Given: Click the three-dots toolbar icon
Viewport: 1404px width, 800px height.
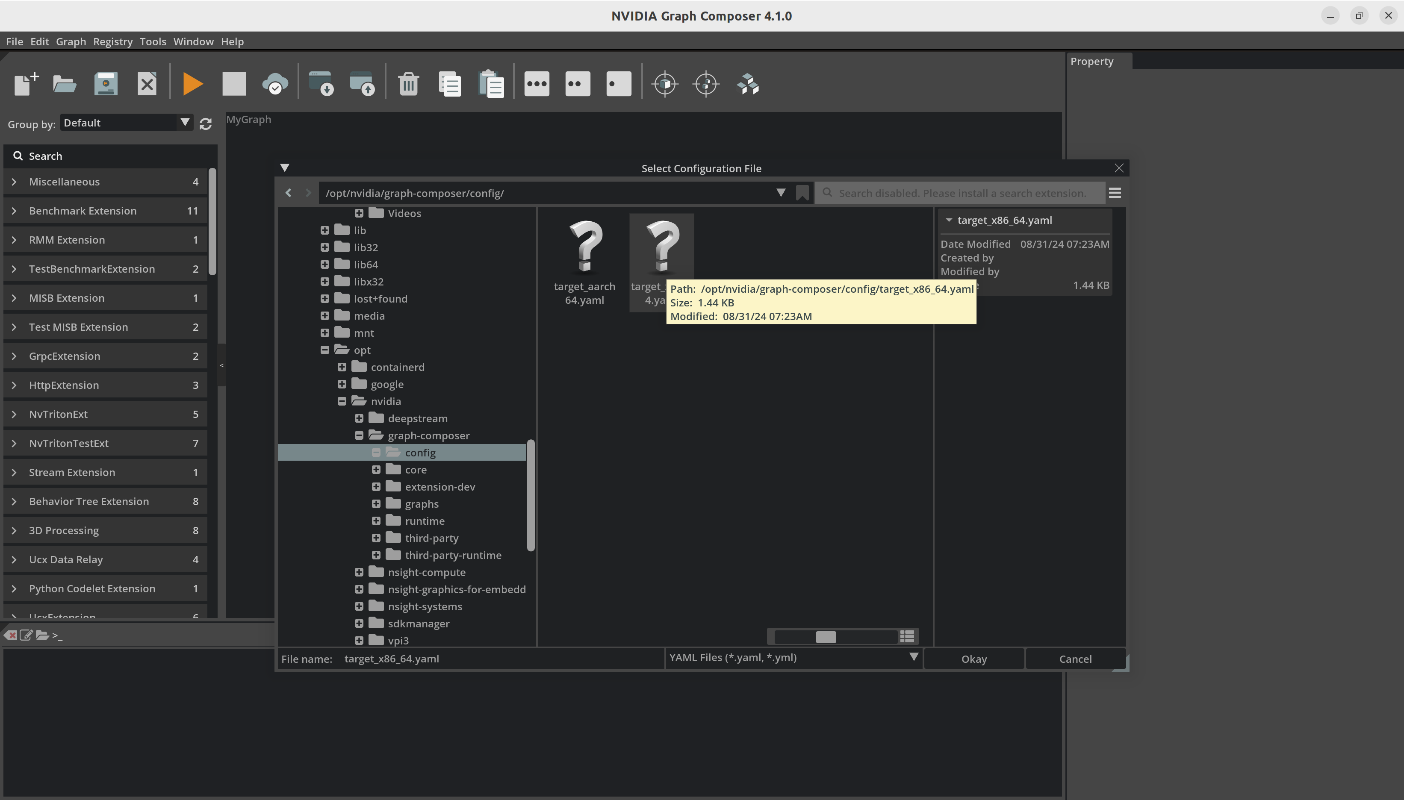Looking at the screenshot, I should (537, 84).
